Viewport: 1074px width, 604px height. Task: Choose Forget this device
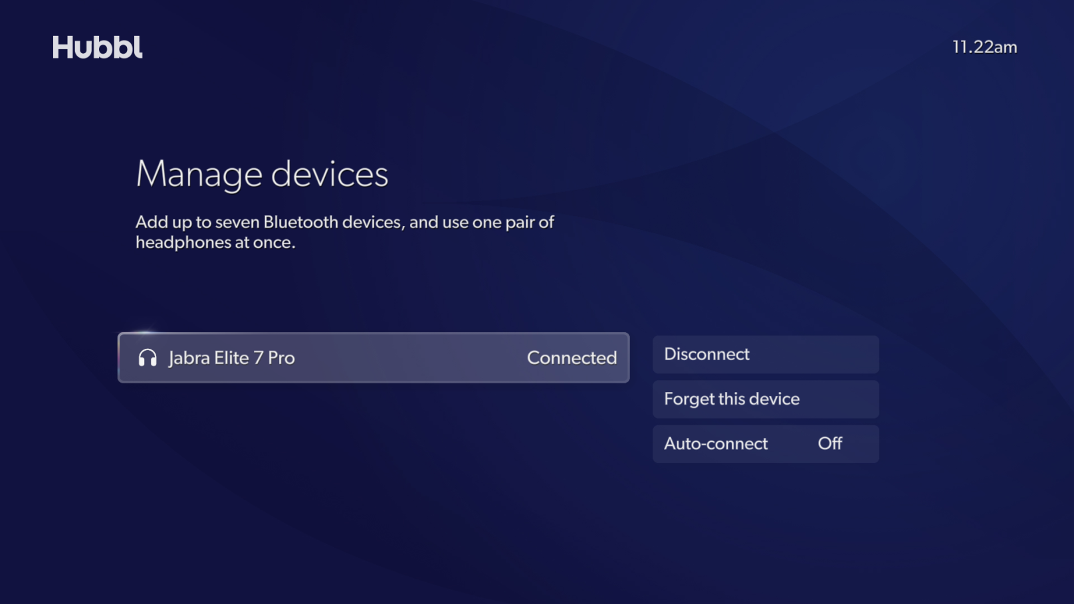(765, 399)
